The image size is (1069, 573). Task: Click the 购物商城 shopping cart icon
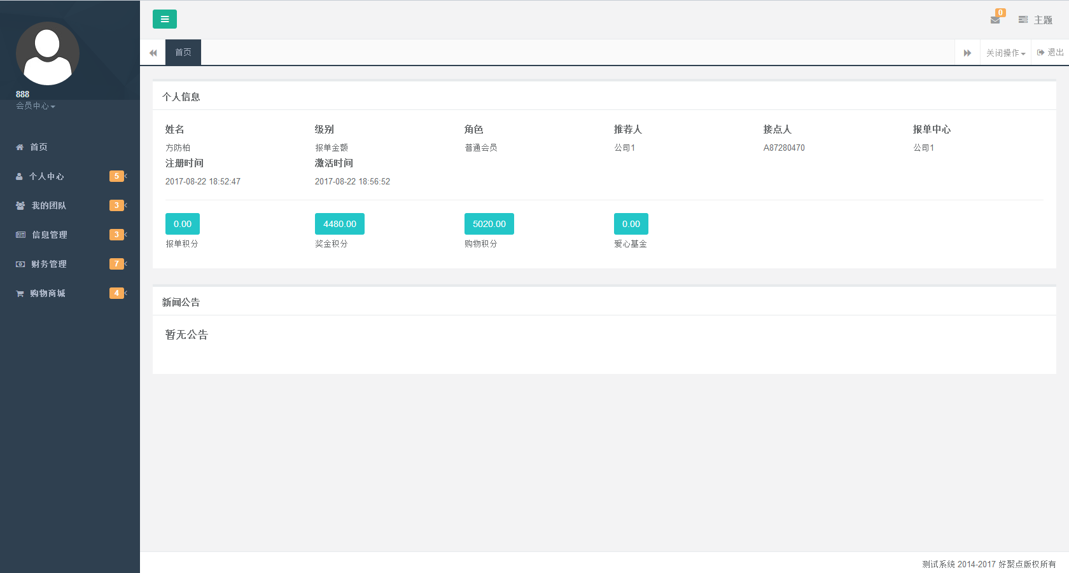point(20,293)
